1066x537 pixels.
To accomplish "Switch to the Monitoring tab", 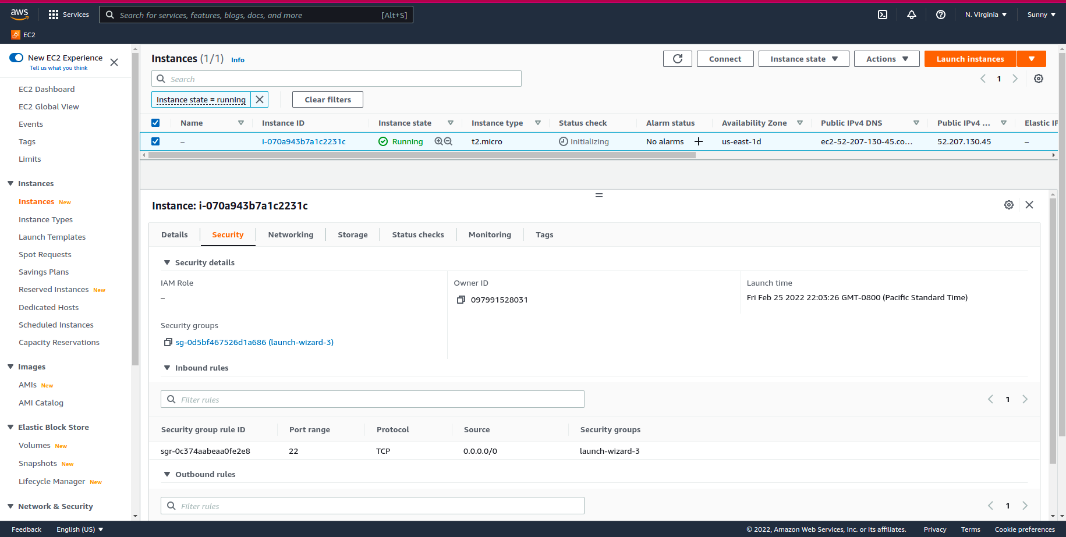I will (490, 234).
